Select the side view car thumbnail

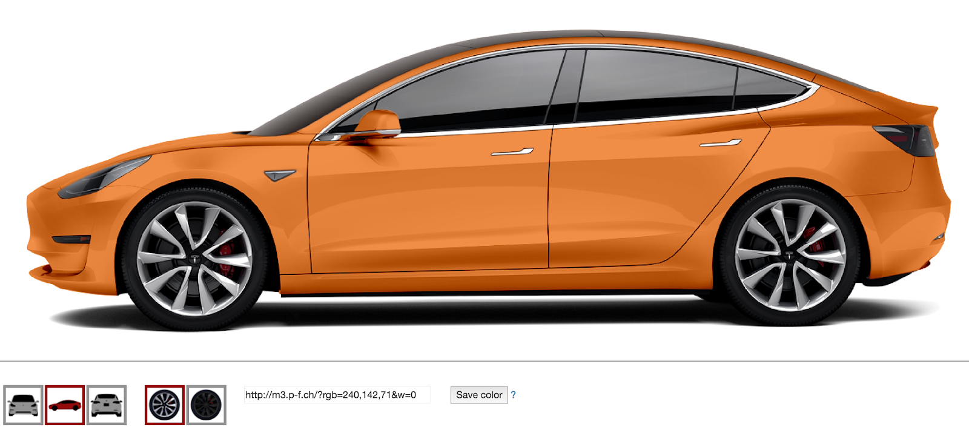65,405
